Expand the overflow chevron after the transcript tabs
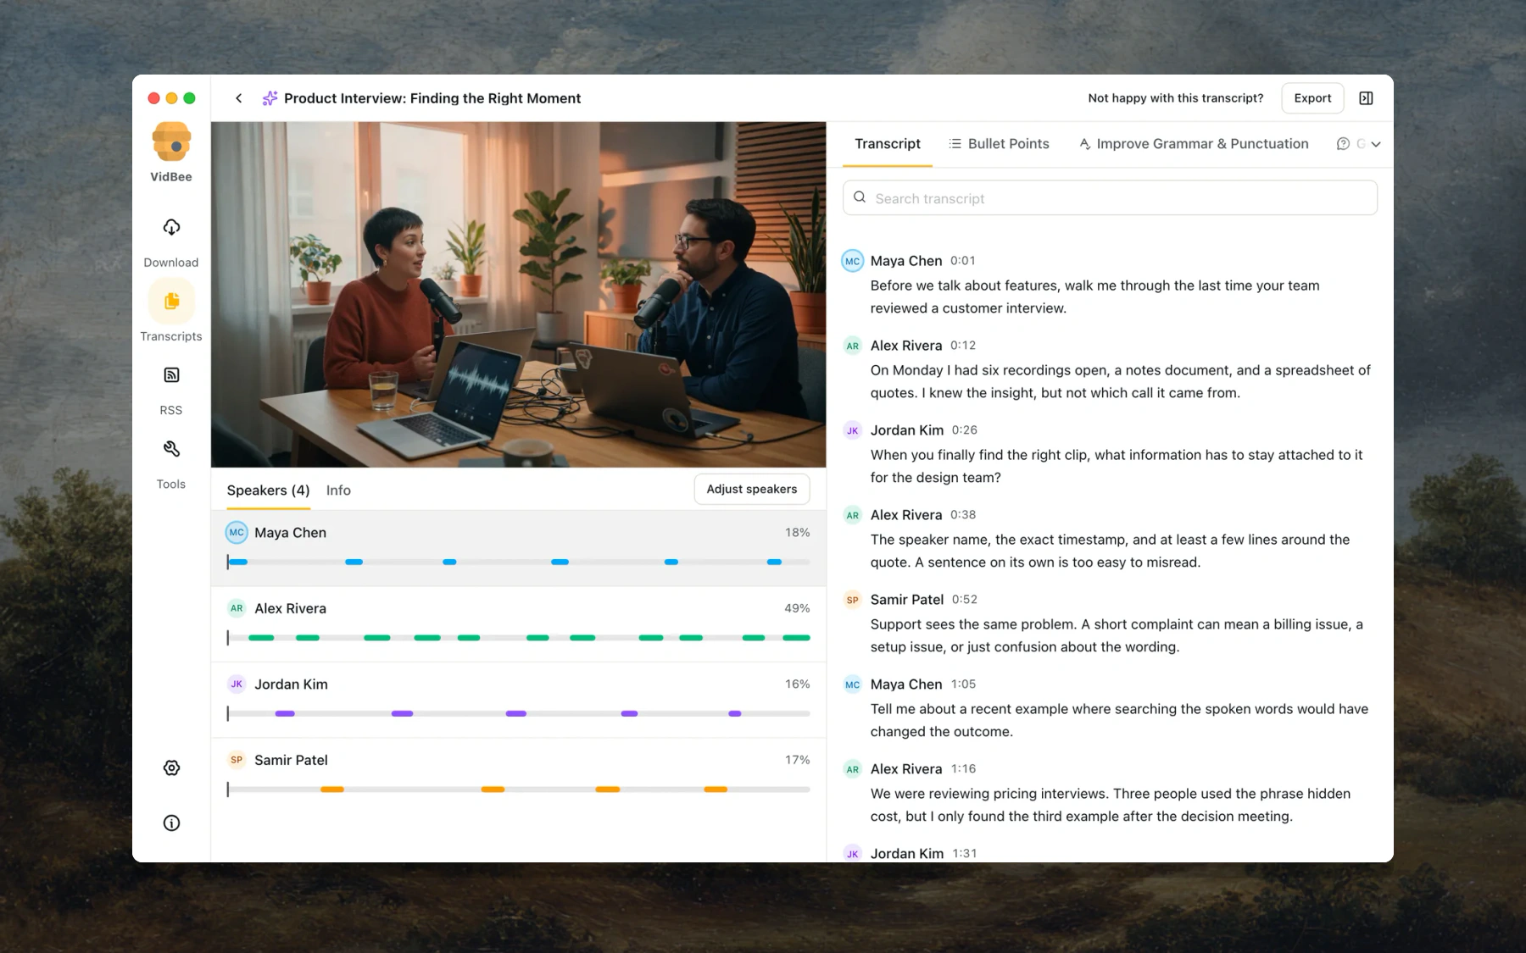Screen dimensions: 1526x953 (x=1376, y=144)
